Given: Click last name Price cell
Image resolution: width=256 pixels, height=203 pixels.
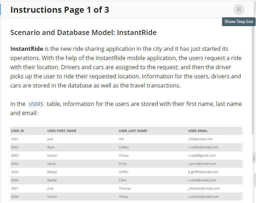Looking at the screenshot, I should click(x=123, y=164).
